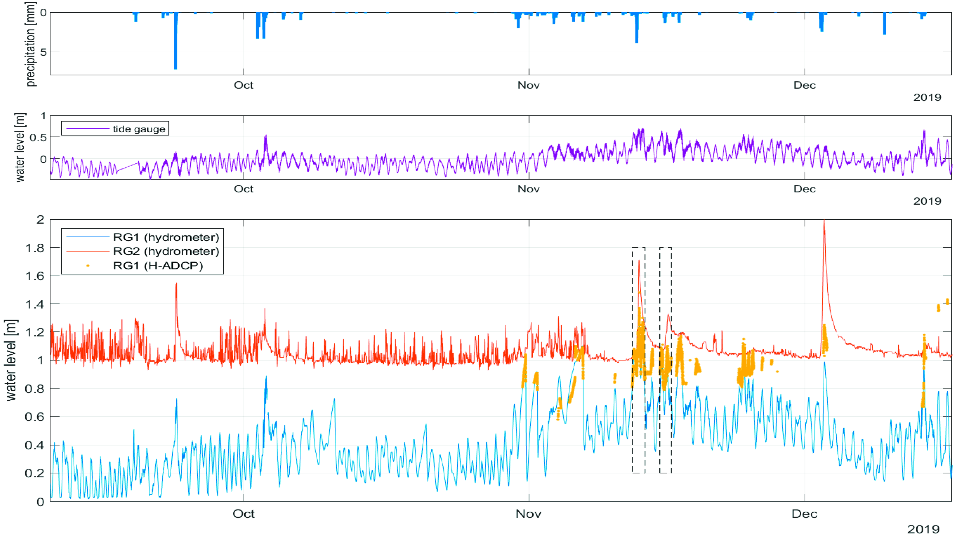Click the RG1 (H-ADCP) legend label
Viewport: 956px width, 538px height.
point(158,266)
